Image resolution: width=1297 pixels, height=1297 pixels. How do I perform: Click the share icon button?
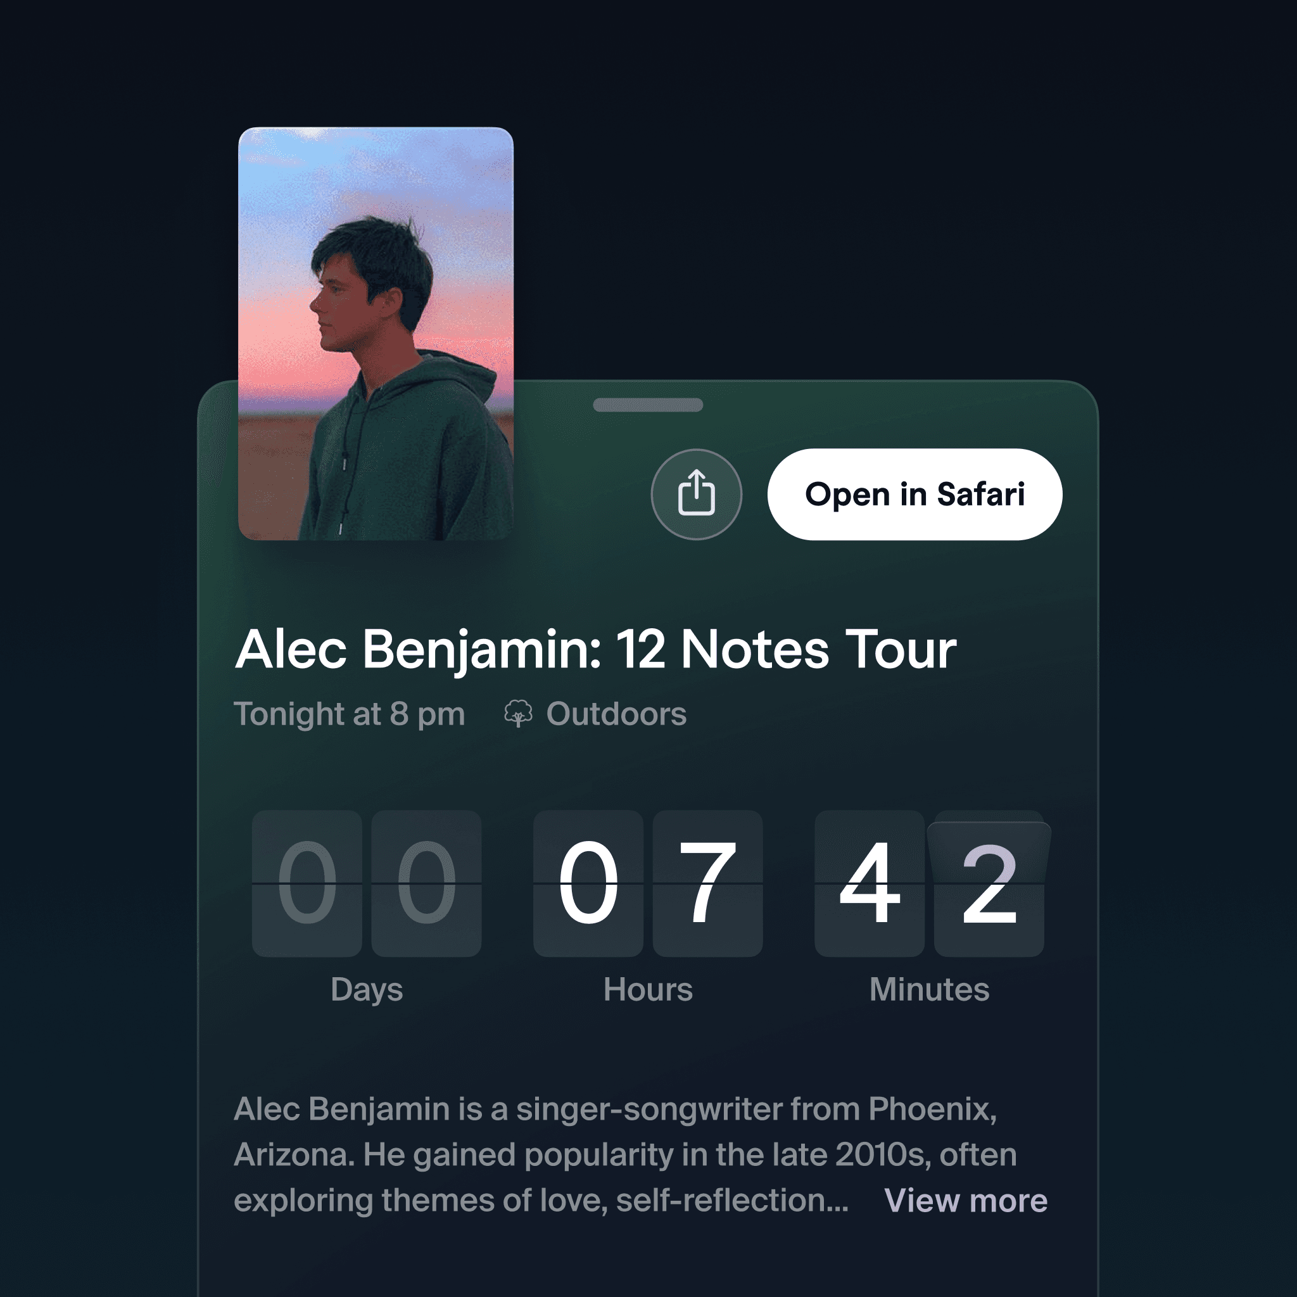click(696, 494)
